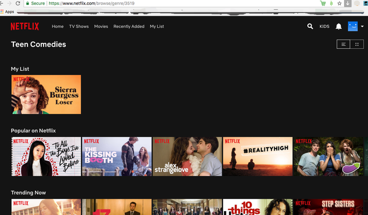This screenshot has height=215, width=368.
Task: Reload the page with the browser refresh icon
Action: tap(18, 3)
